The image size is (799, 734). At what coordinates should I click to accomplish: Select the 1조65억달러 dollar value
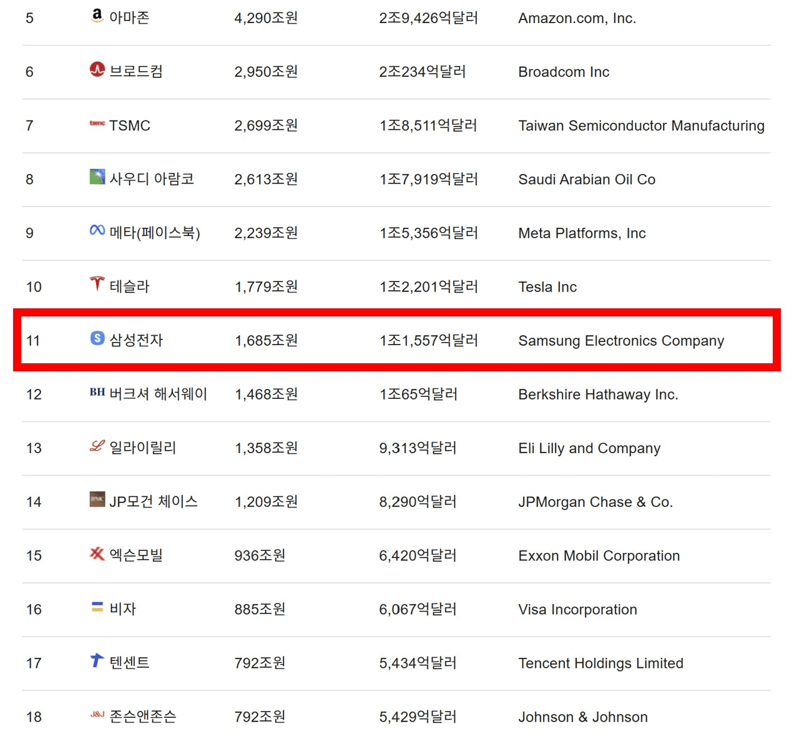pos(418,394)
